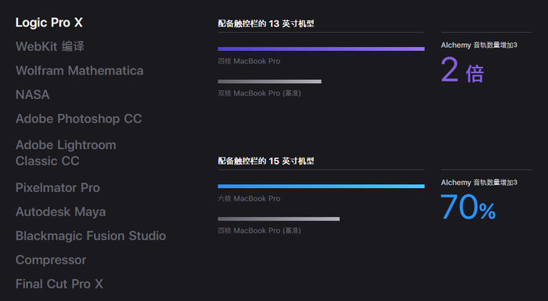Click the blue 70% result figure

pos(468,207)
